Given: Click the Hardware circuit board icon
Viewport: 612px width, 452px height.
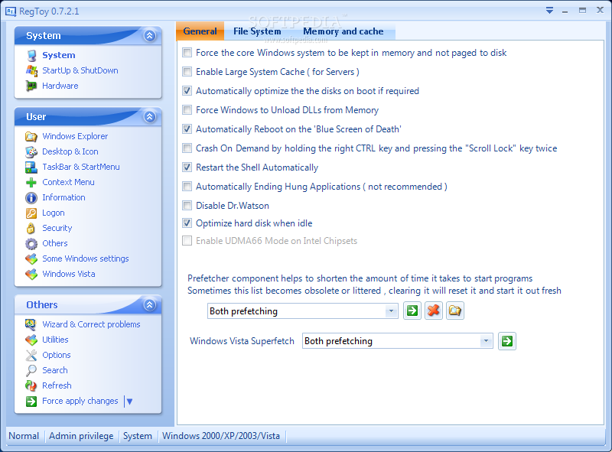Looking at the screenshot, I should click(31, 86).
